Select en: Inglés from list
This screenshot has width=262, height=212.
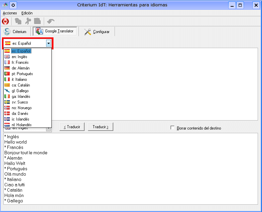[x=27, y=57]
